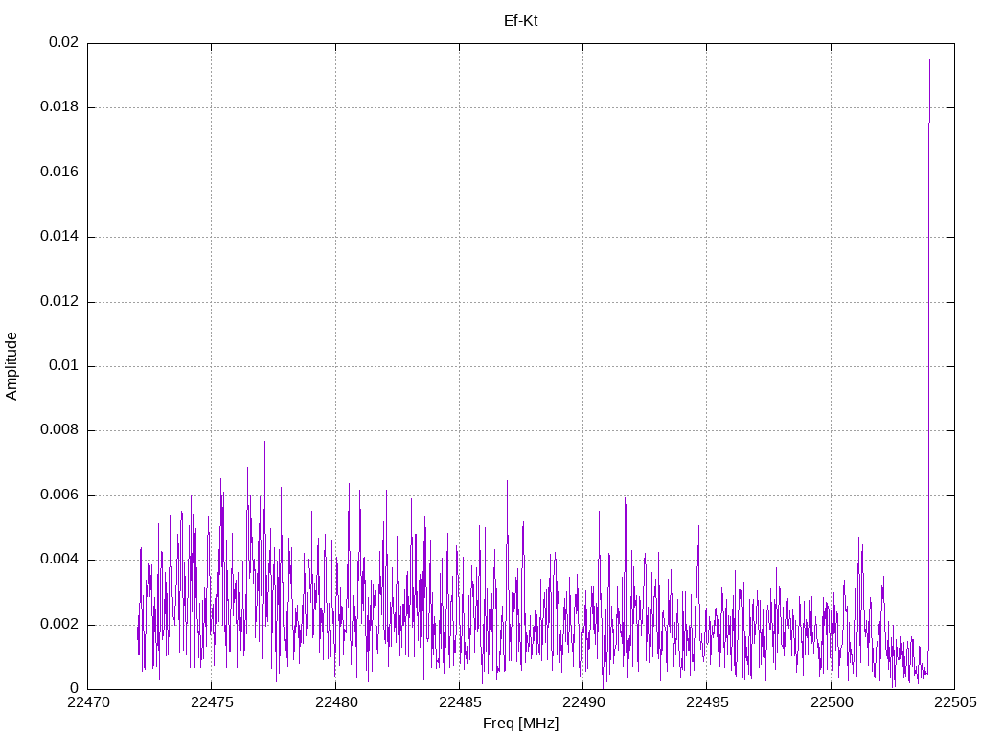Select the 0.02 y-axis tick label
The width and height of the screenshot is (981, 736).
[x=63, y=43]
